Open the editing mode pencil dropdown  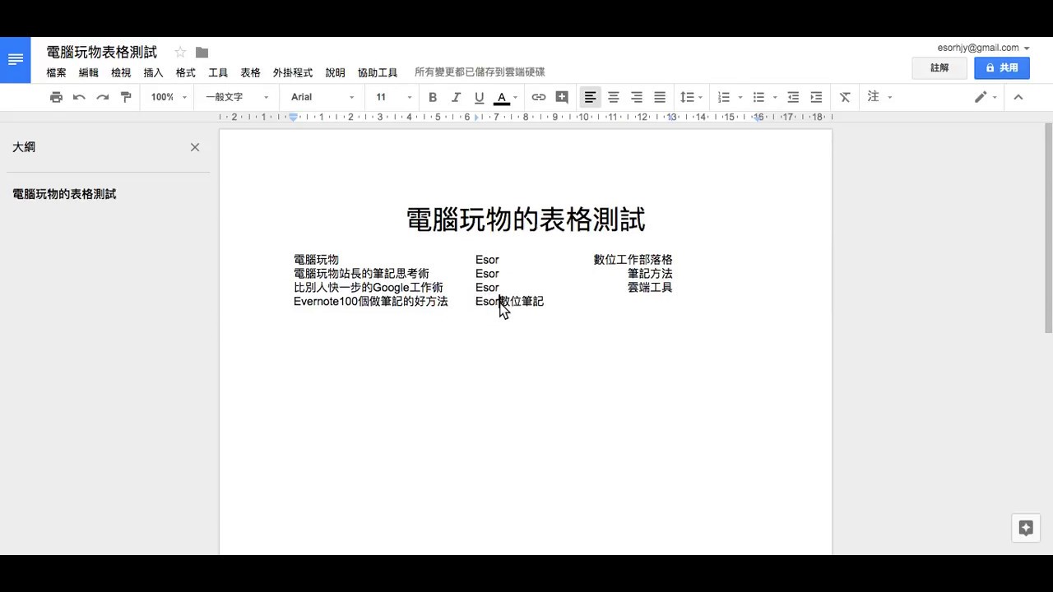(986, 97)
